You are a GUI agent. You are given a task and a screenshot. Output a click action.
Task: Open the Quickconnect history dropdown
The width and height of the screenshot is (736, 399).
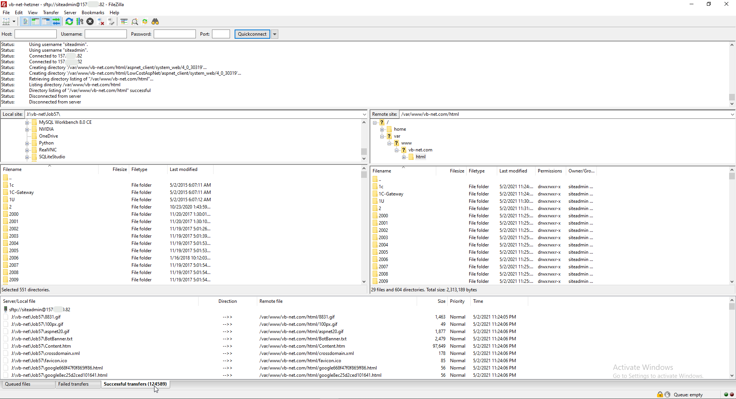[x=274, y=34]
